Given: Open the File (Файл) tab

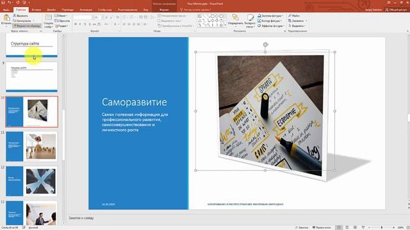Looking at the screenshot, I should (6, 10).
